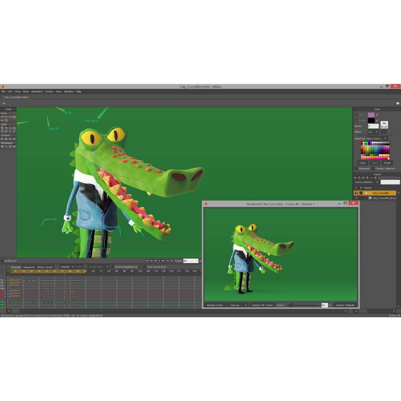401x401 pixels.
Task: Click the Frame number input field
Action: coord(191,261)
